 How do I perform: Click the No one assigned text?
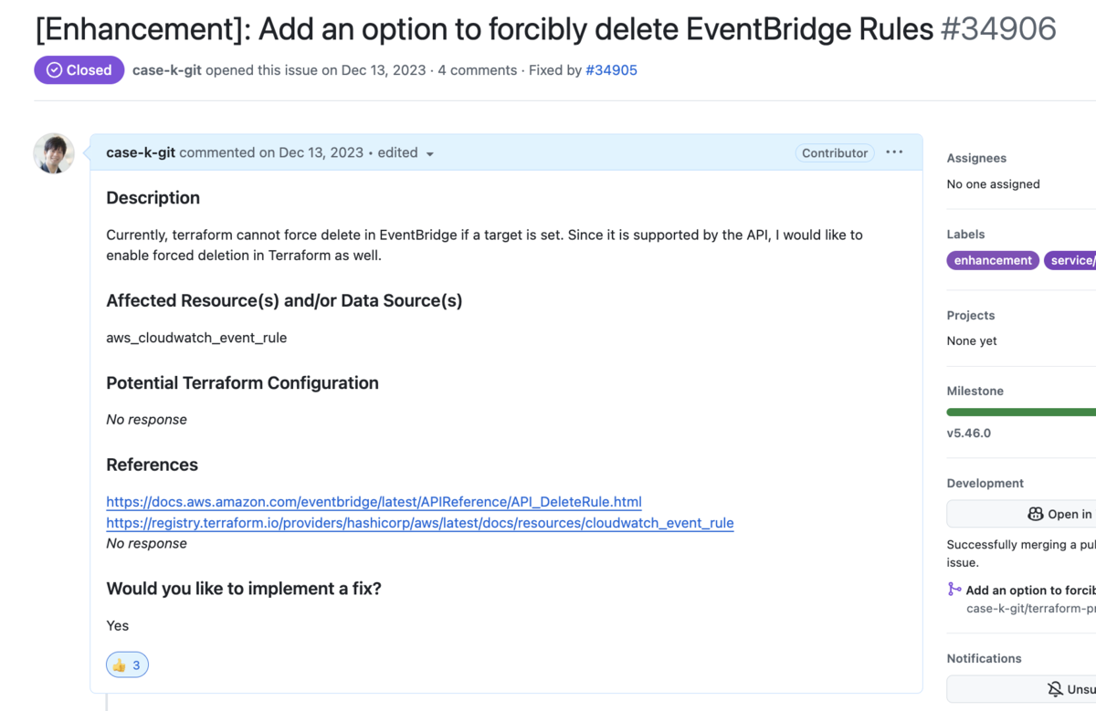994,184
